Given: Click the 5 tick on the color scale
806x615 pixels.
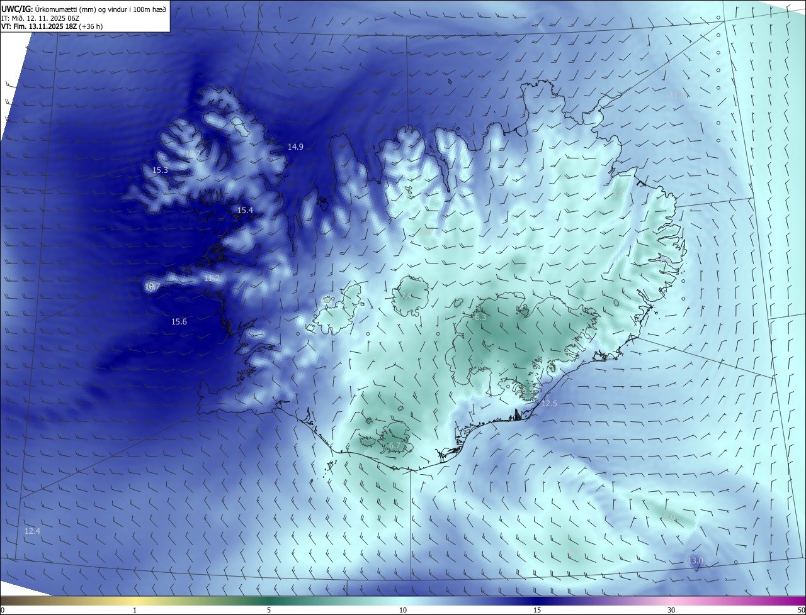Looking at the screenshot, I should point(269,610).
